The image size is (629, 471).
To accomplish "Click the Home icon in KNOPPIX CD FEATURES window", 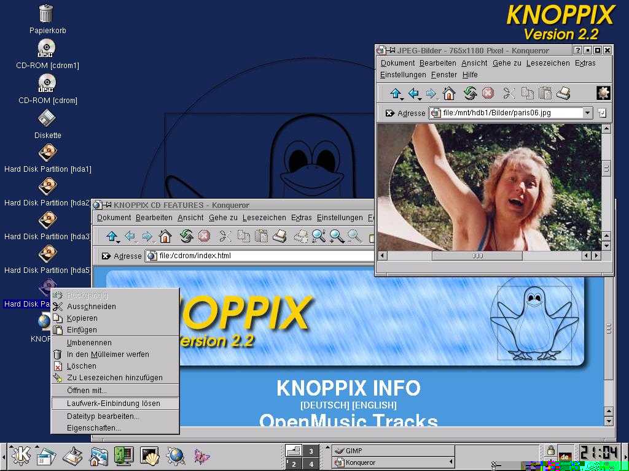I will (x=165, y=236).
